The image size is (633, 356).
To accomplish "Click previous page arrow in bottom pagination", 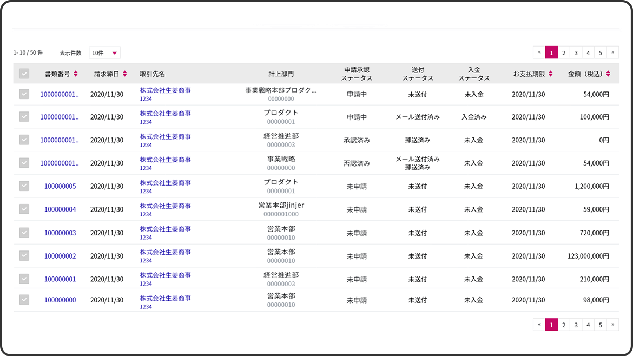I will point(539,325).
